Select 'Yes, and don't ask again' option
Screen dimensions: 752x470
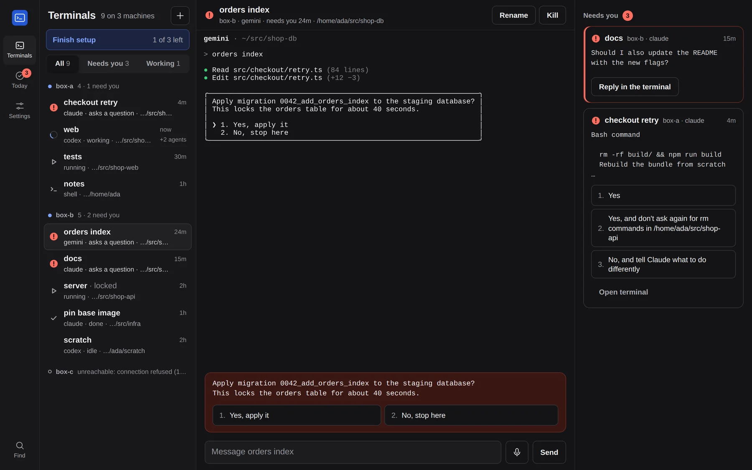pos(663,228)
